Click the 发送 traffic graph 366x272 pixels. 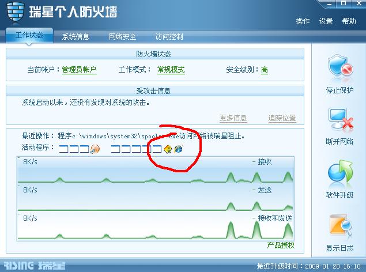click(156, 198)
